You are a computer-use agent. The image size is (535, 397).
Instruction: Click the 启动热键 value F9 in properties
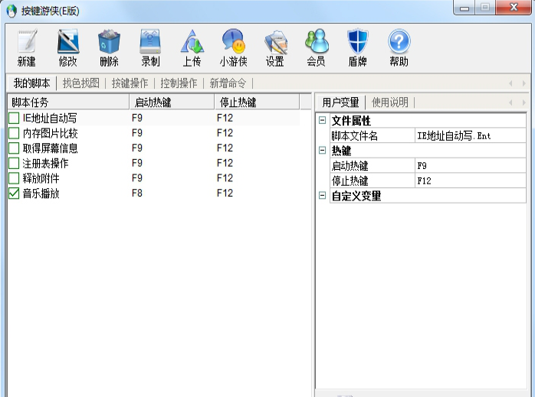point(470,166)
